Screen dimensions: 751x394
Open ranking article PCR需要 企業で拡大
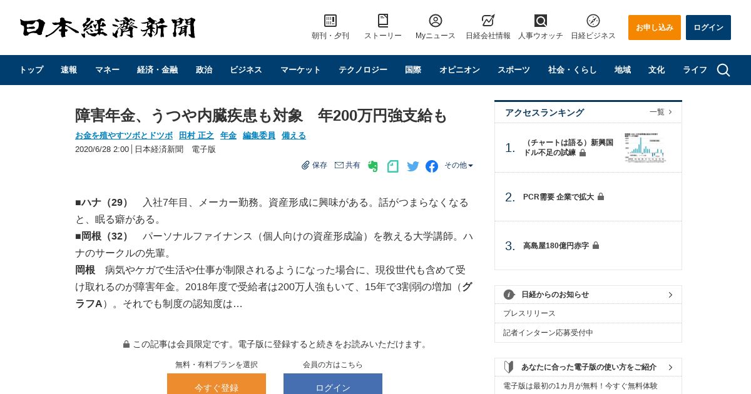(558, 196)
